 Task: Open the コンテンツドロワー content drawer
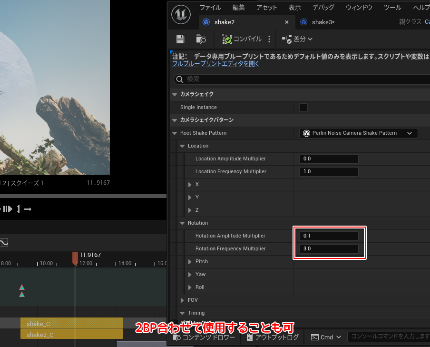pos(204,337)
